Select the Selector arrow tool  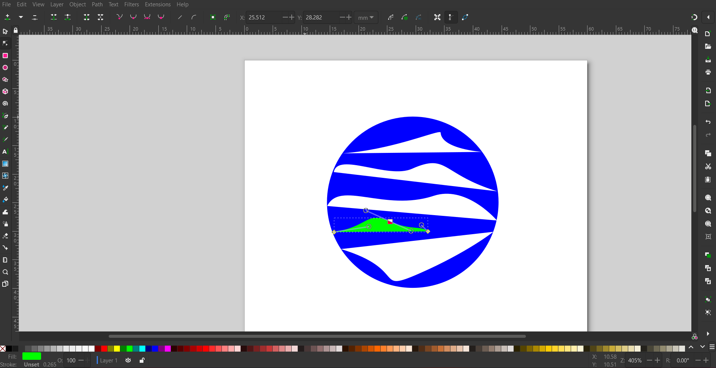click(x=5, y=32)
